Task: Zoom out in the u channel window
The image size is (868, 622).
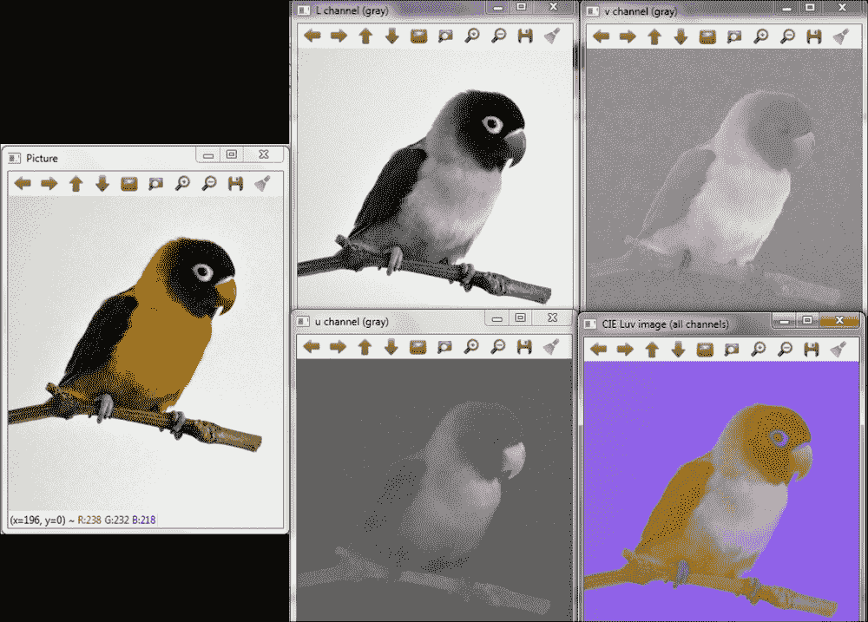Action: point(498,347)
